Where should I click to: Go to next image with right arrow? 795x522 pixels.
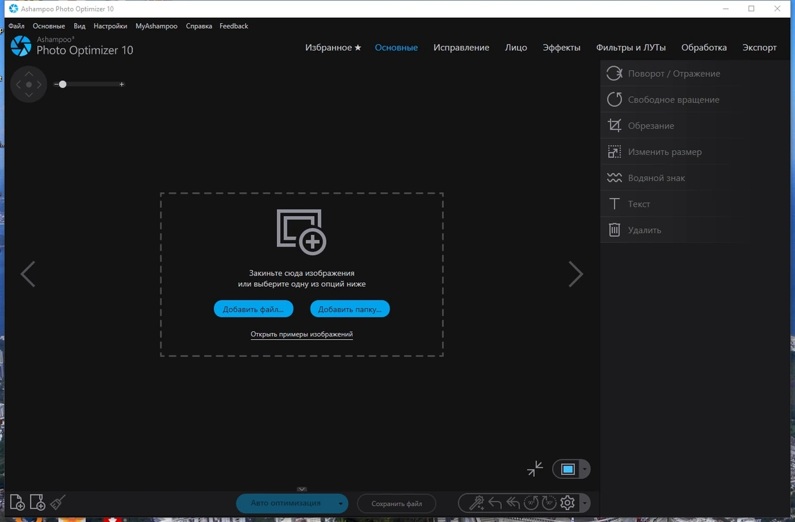tap(576, 274)
